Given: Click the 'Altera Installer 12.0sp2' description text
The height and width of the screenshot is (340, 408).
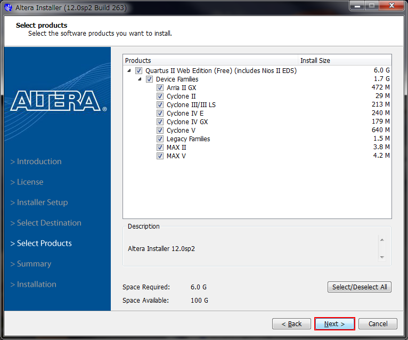Looking at the screenshot, I should point(161,249).
